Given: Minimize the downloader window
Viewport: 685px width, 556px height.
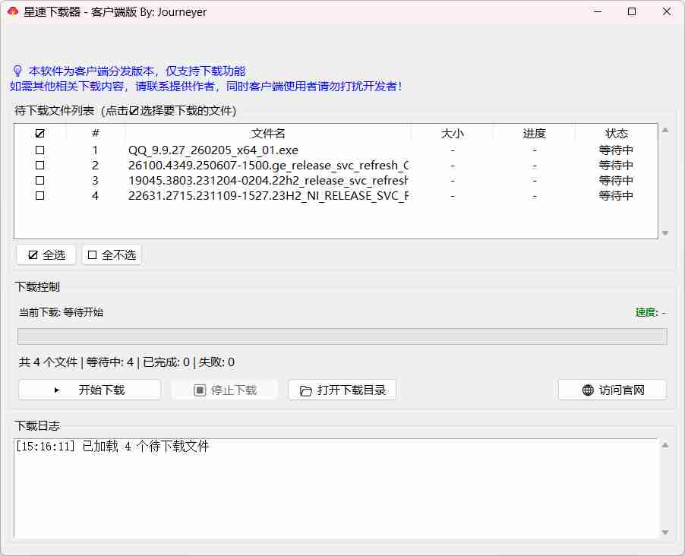Looking at the screenshot, I should [597, 12].
